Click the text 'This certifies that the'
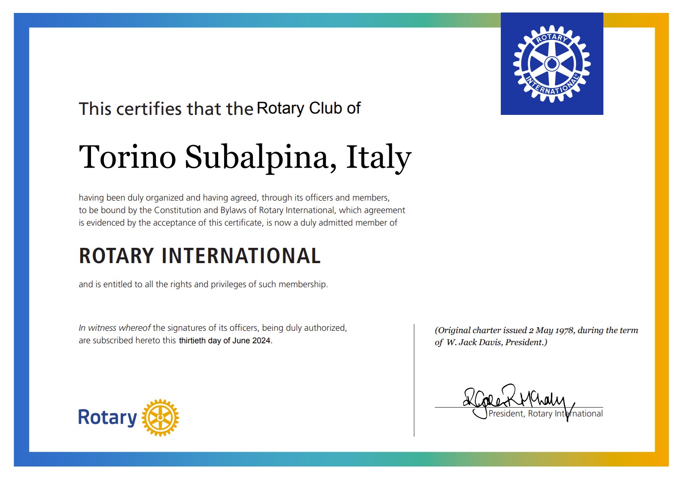The image size is (679, 479). 166,109
